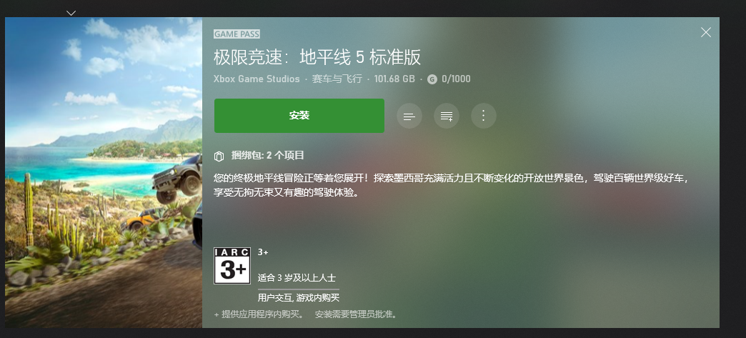Collapse using the chevron above the cover art
Viewport: 746px width, 338px height.
(x=71, y=13)
